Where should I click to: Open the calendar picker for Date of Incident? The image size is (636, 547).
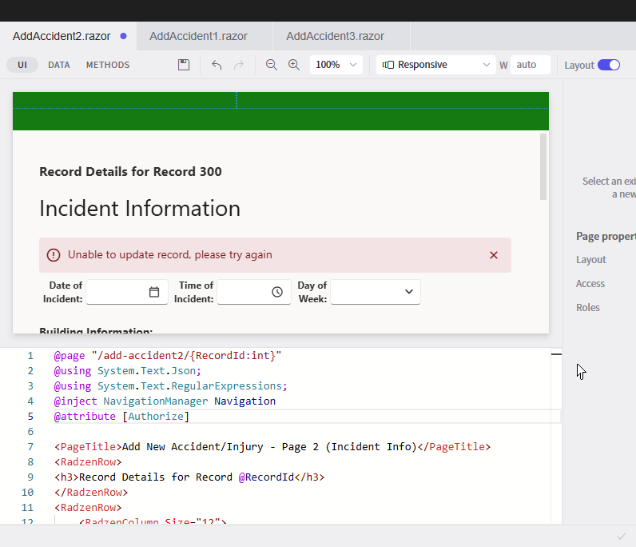[154, 292]
